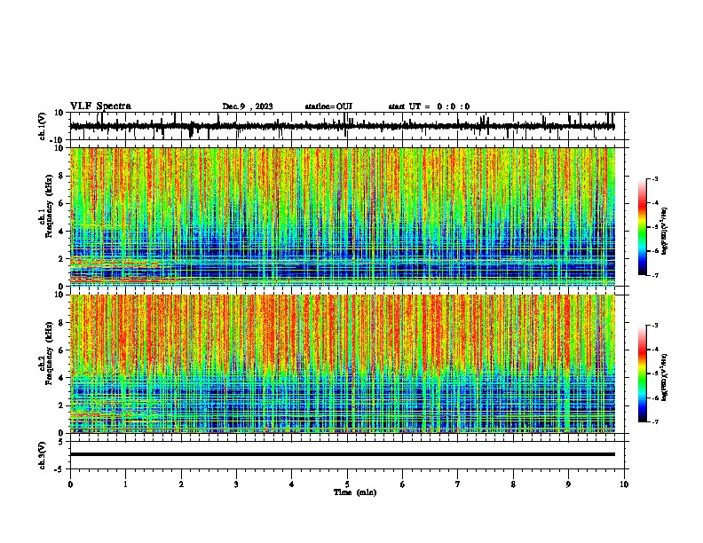Click the ch.1 spectrogram color scale bar
Screen dimensions: 703x543
(x=643, y=227)
